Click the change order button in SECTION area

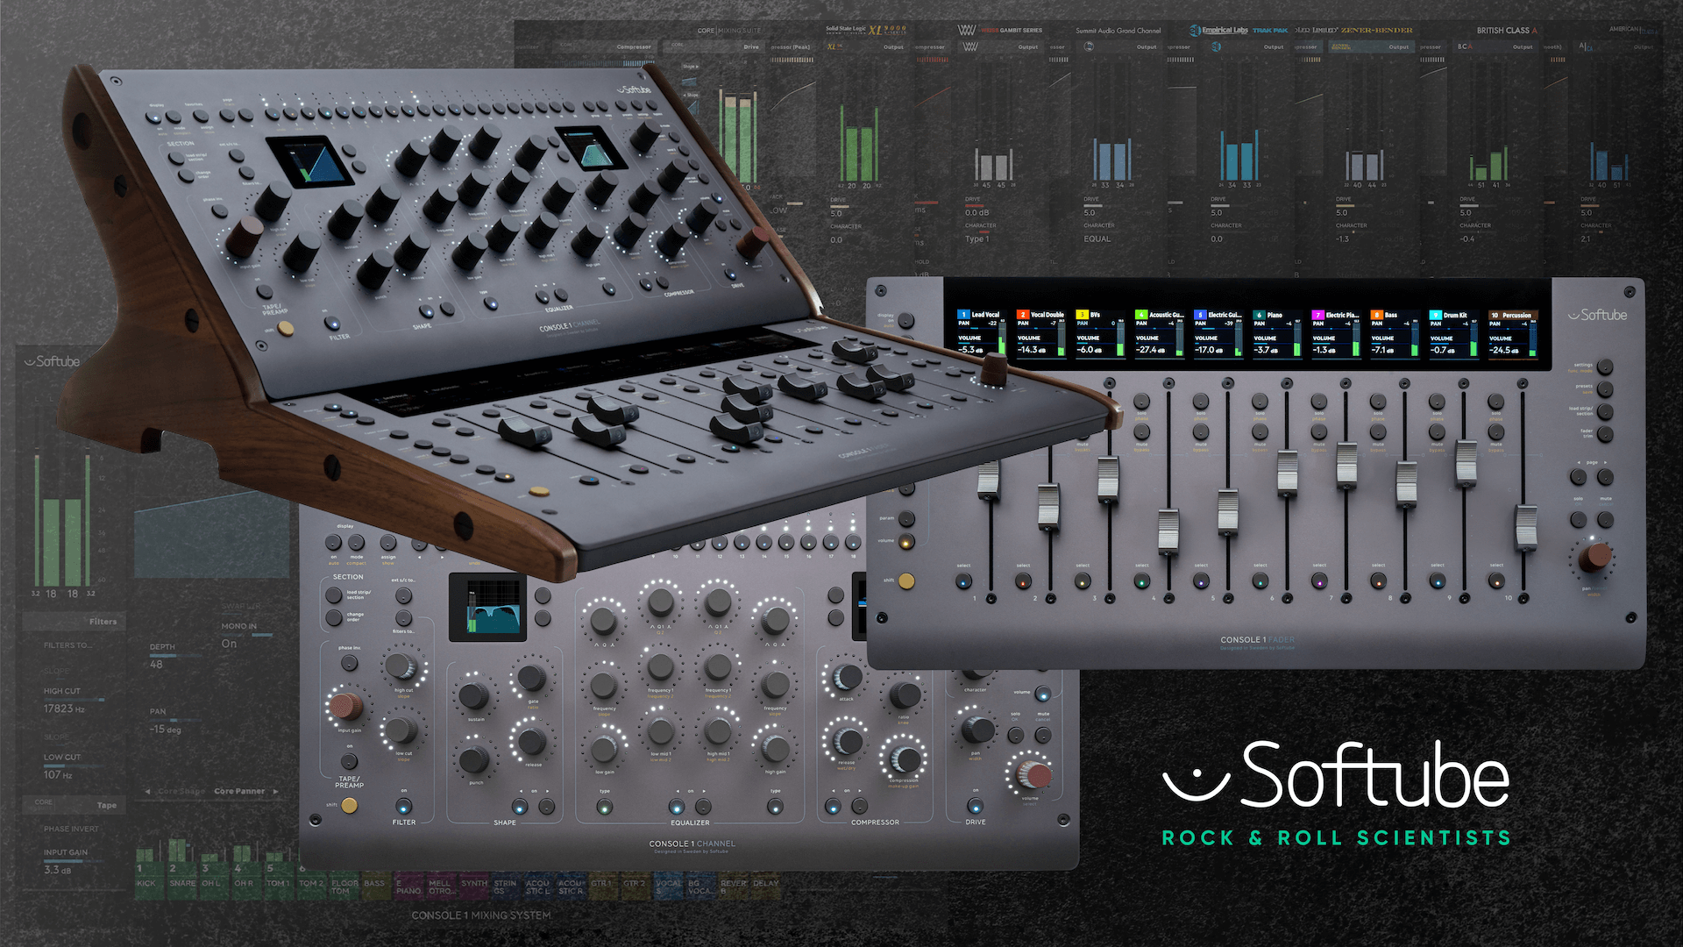click(x=333, y=618)
